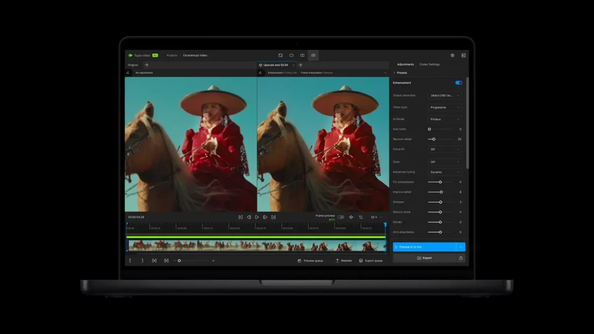This screenshot has width=594, height=334.
Task: Switch to the Codec Settings tab
Action: coord(430,64)
